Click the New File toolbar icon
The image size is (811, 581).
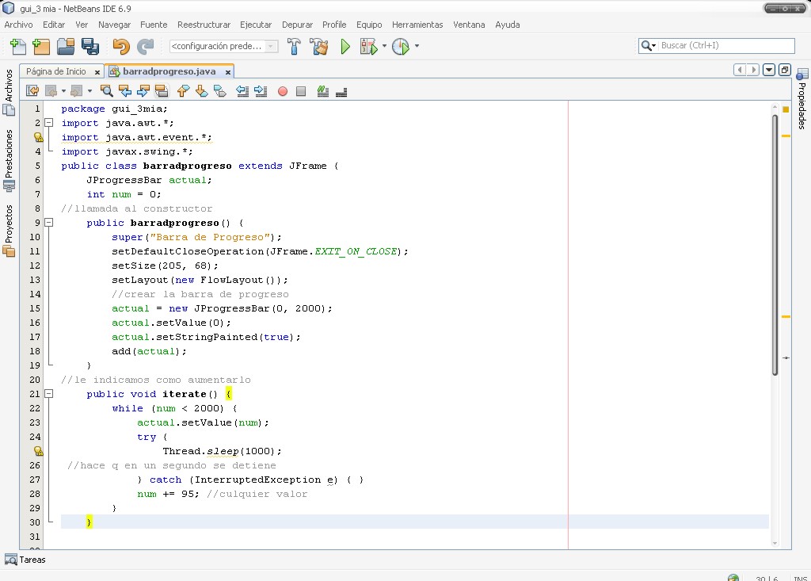click(17, 47)
